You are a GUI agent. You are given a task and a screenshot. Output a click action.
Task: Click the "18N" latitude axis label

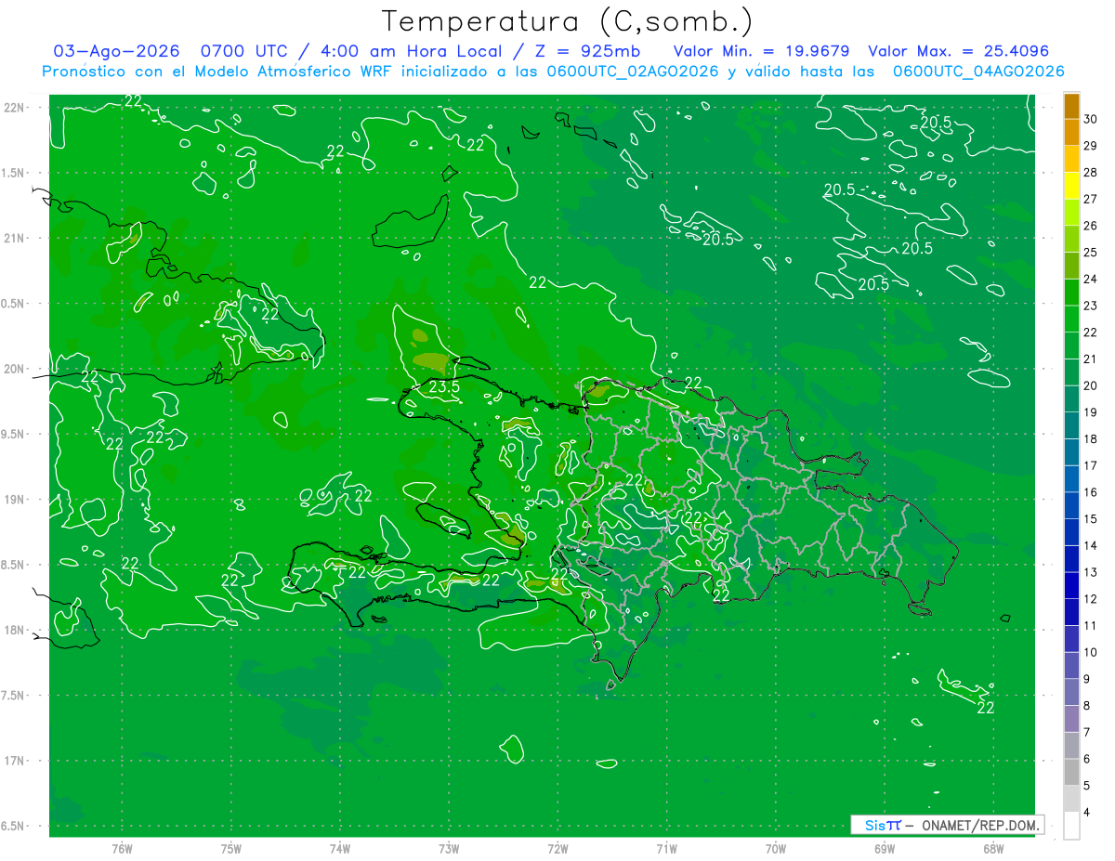[14, 630]
